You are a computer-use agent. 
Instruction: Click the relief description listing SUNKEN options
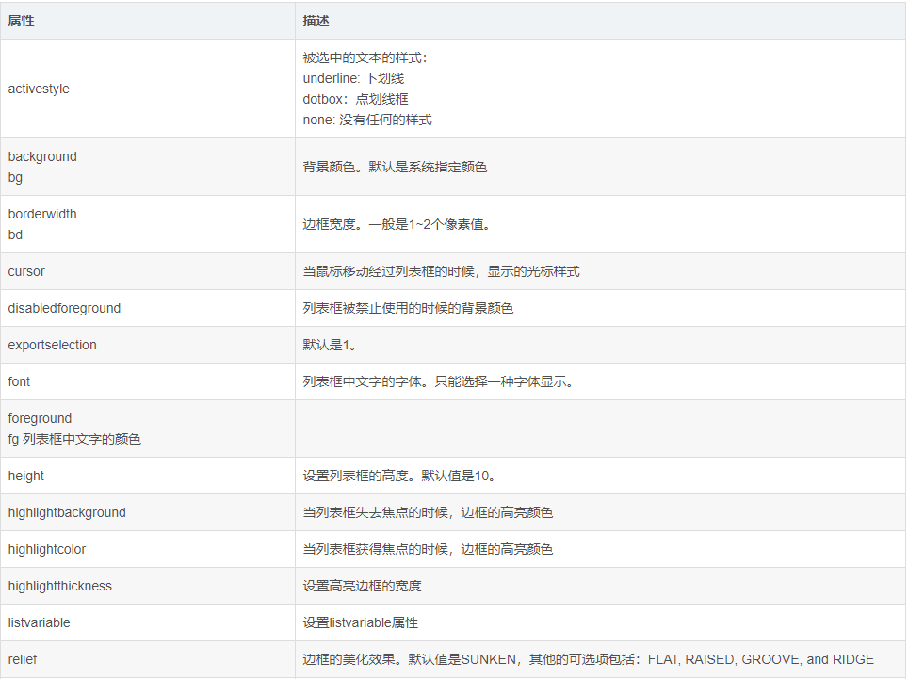pos(588,659)
